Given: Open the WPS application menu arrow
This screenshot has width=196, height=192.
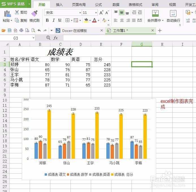Looking at the screenshot, I should pyautogui.click(x=29, y=4).
